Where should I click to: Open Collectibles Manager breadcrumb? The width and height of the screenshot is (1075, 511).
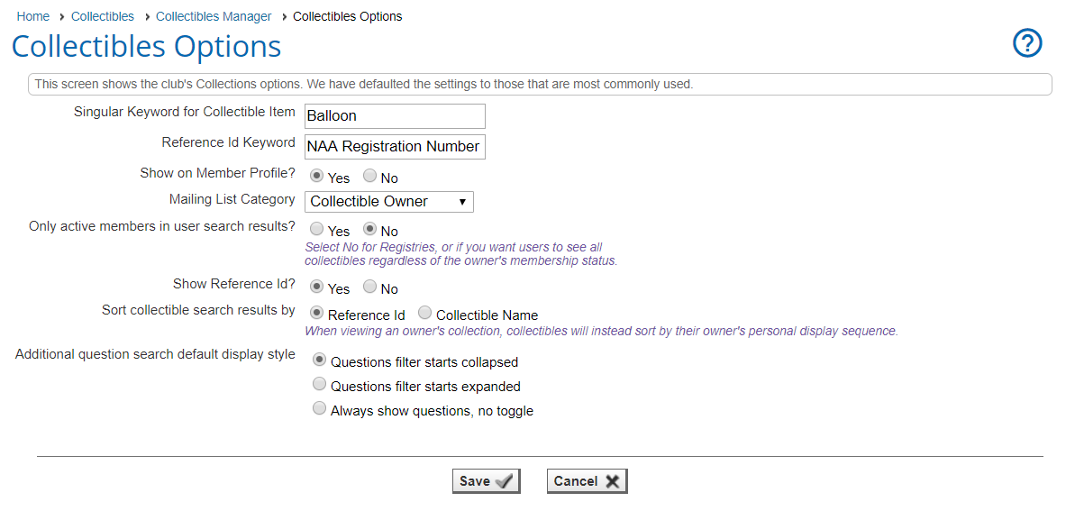[x=214, y=16]
